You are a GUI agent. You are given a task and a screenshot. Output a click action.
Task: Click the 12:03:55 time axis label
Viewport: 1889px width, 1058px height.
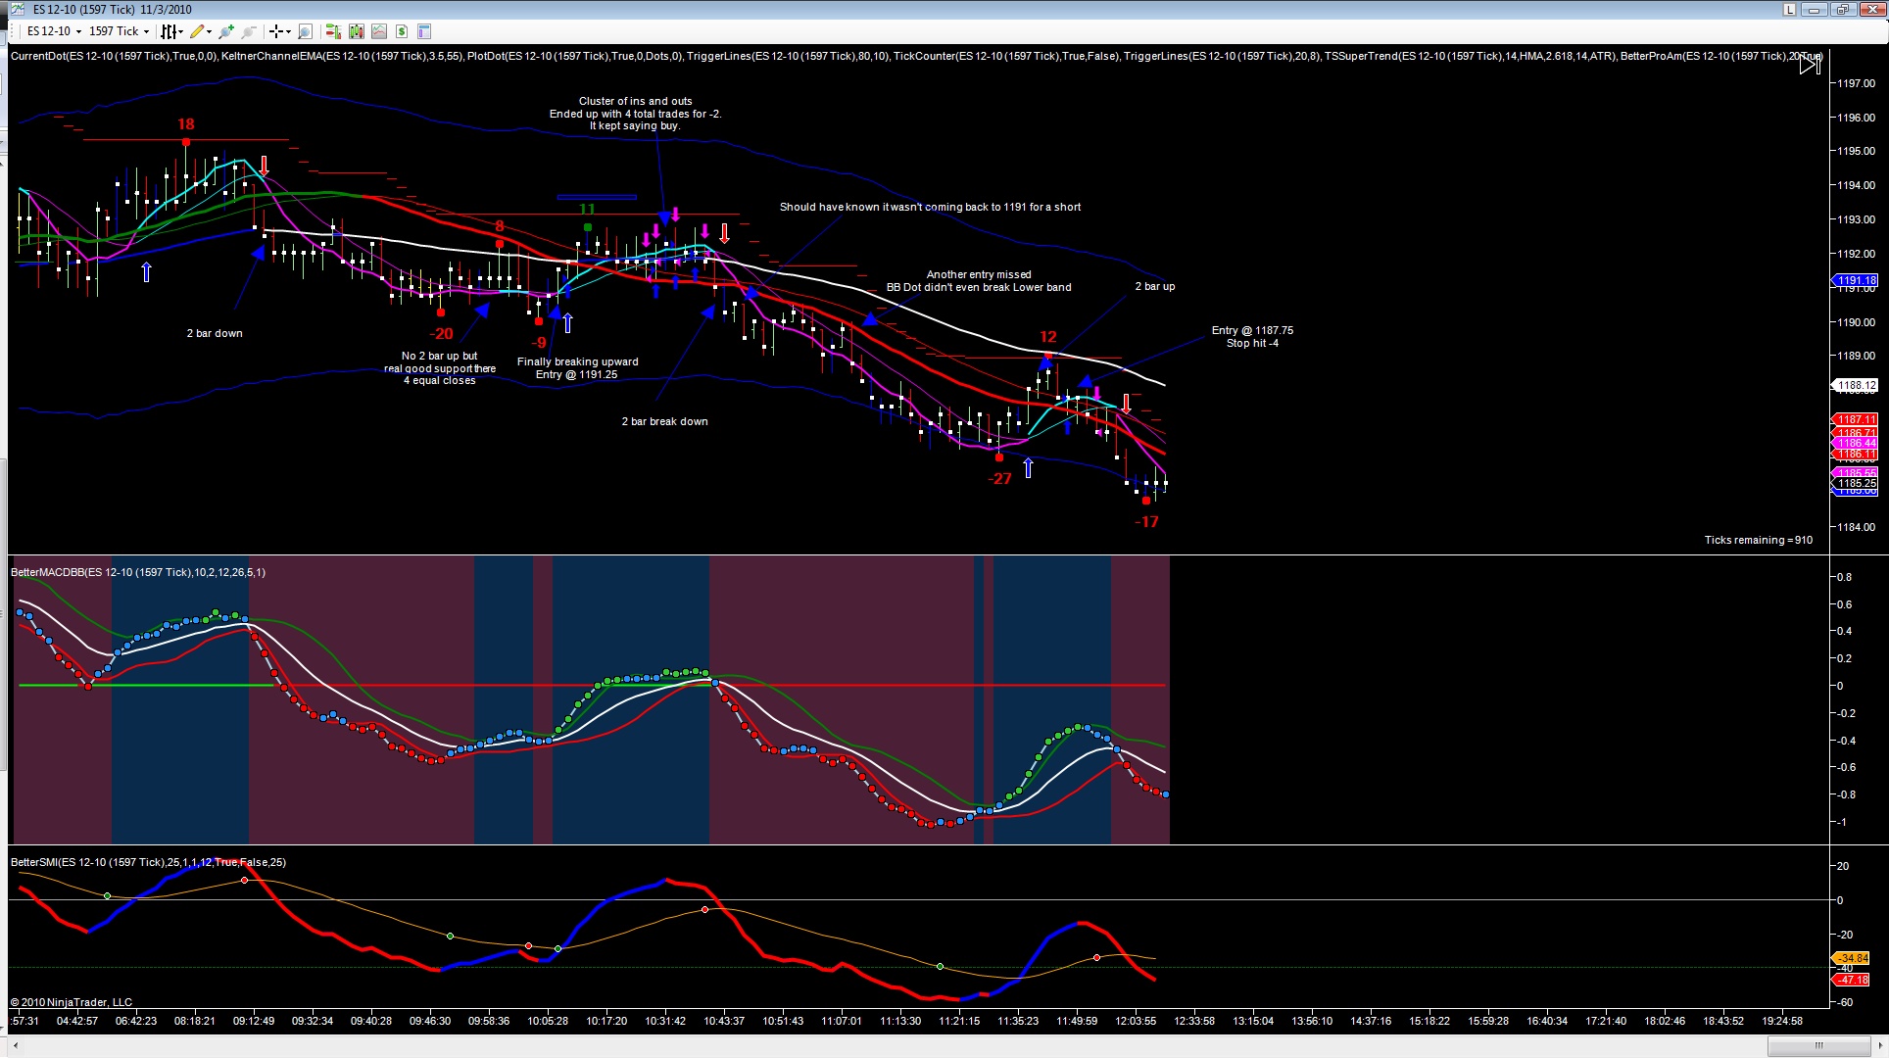coord(1136,1021)
